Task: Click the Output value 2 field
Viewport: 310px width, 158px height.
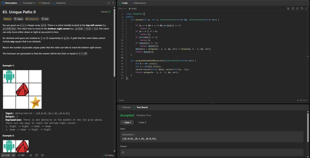Action: pos(212,152)
